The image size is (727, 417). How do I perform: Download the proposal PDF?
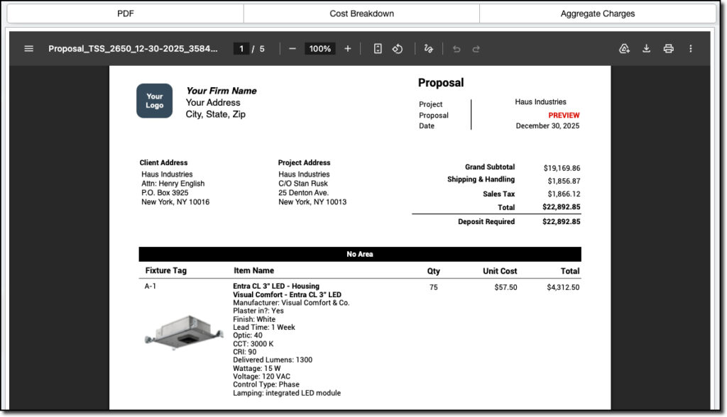(646, 49)
